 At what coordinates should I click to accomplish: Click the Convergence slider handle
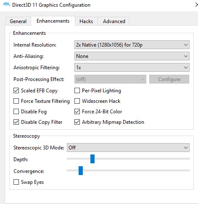pos(81,170)
